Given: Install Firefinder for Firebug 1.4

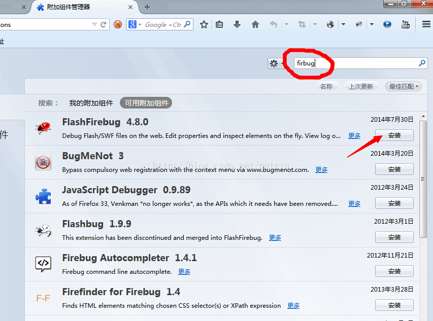Looking at the screenshot, I should click(x=394, y=305).
